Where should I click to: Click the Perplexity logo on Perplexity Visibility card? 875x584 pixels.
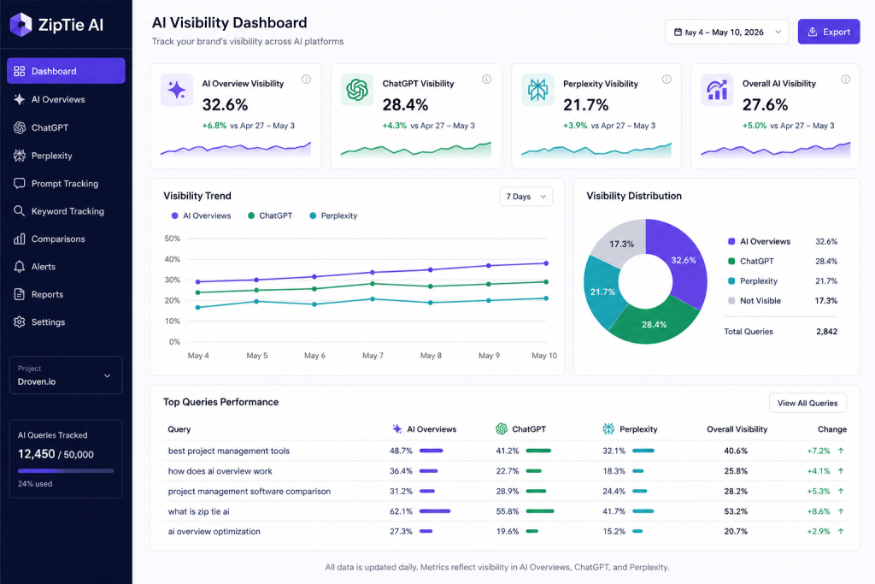(x=538, y=90)
